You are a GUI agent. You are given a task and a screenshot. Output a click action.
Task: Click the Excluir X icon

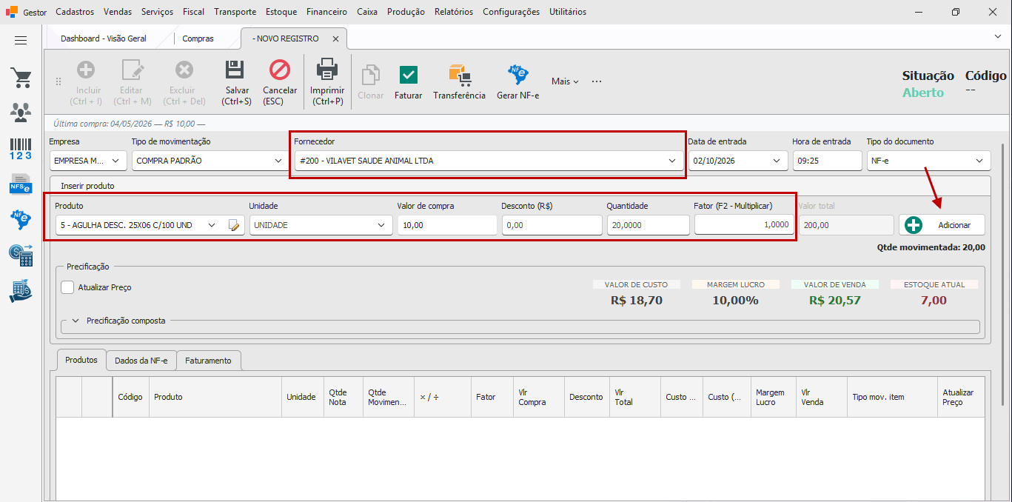(184, 70)
